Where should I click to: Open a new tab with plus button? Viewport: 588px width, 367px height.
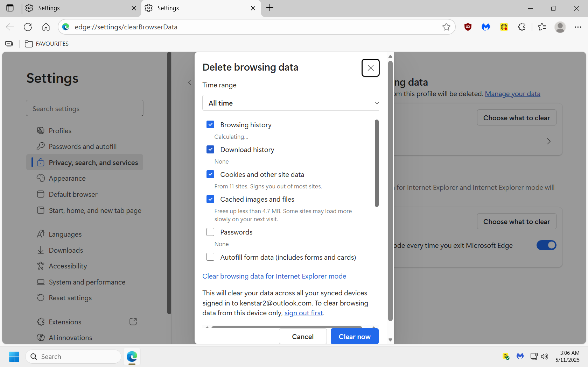tap(270, 8)
